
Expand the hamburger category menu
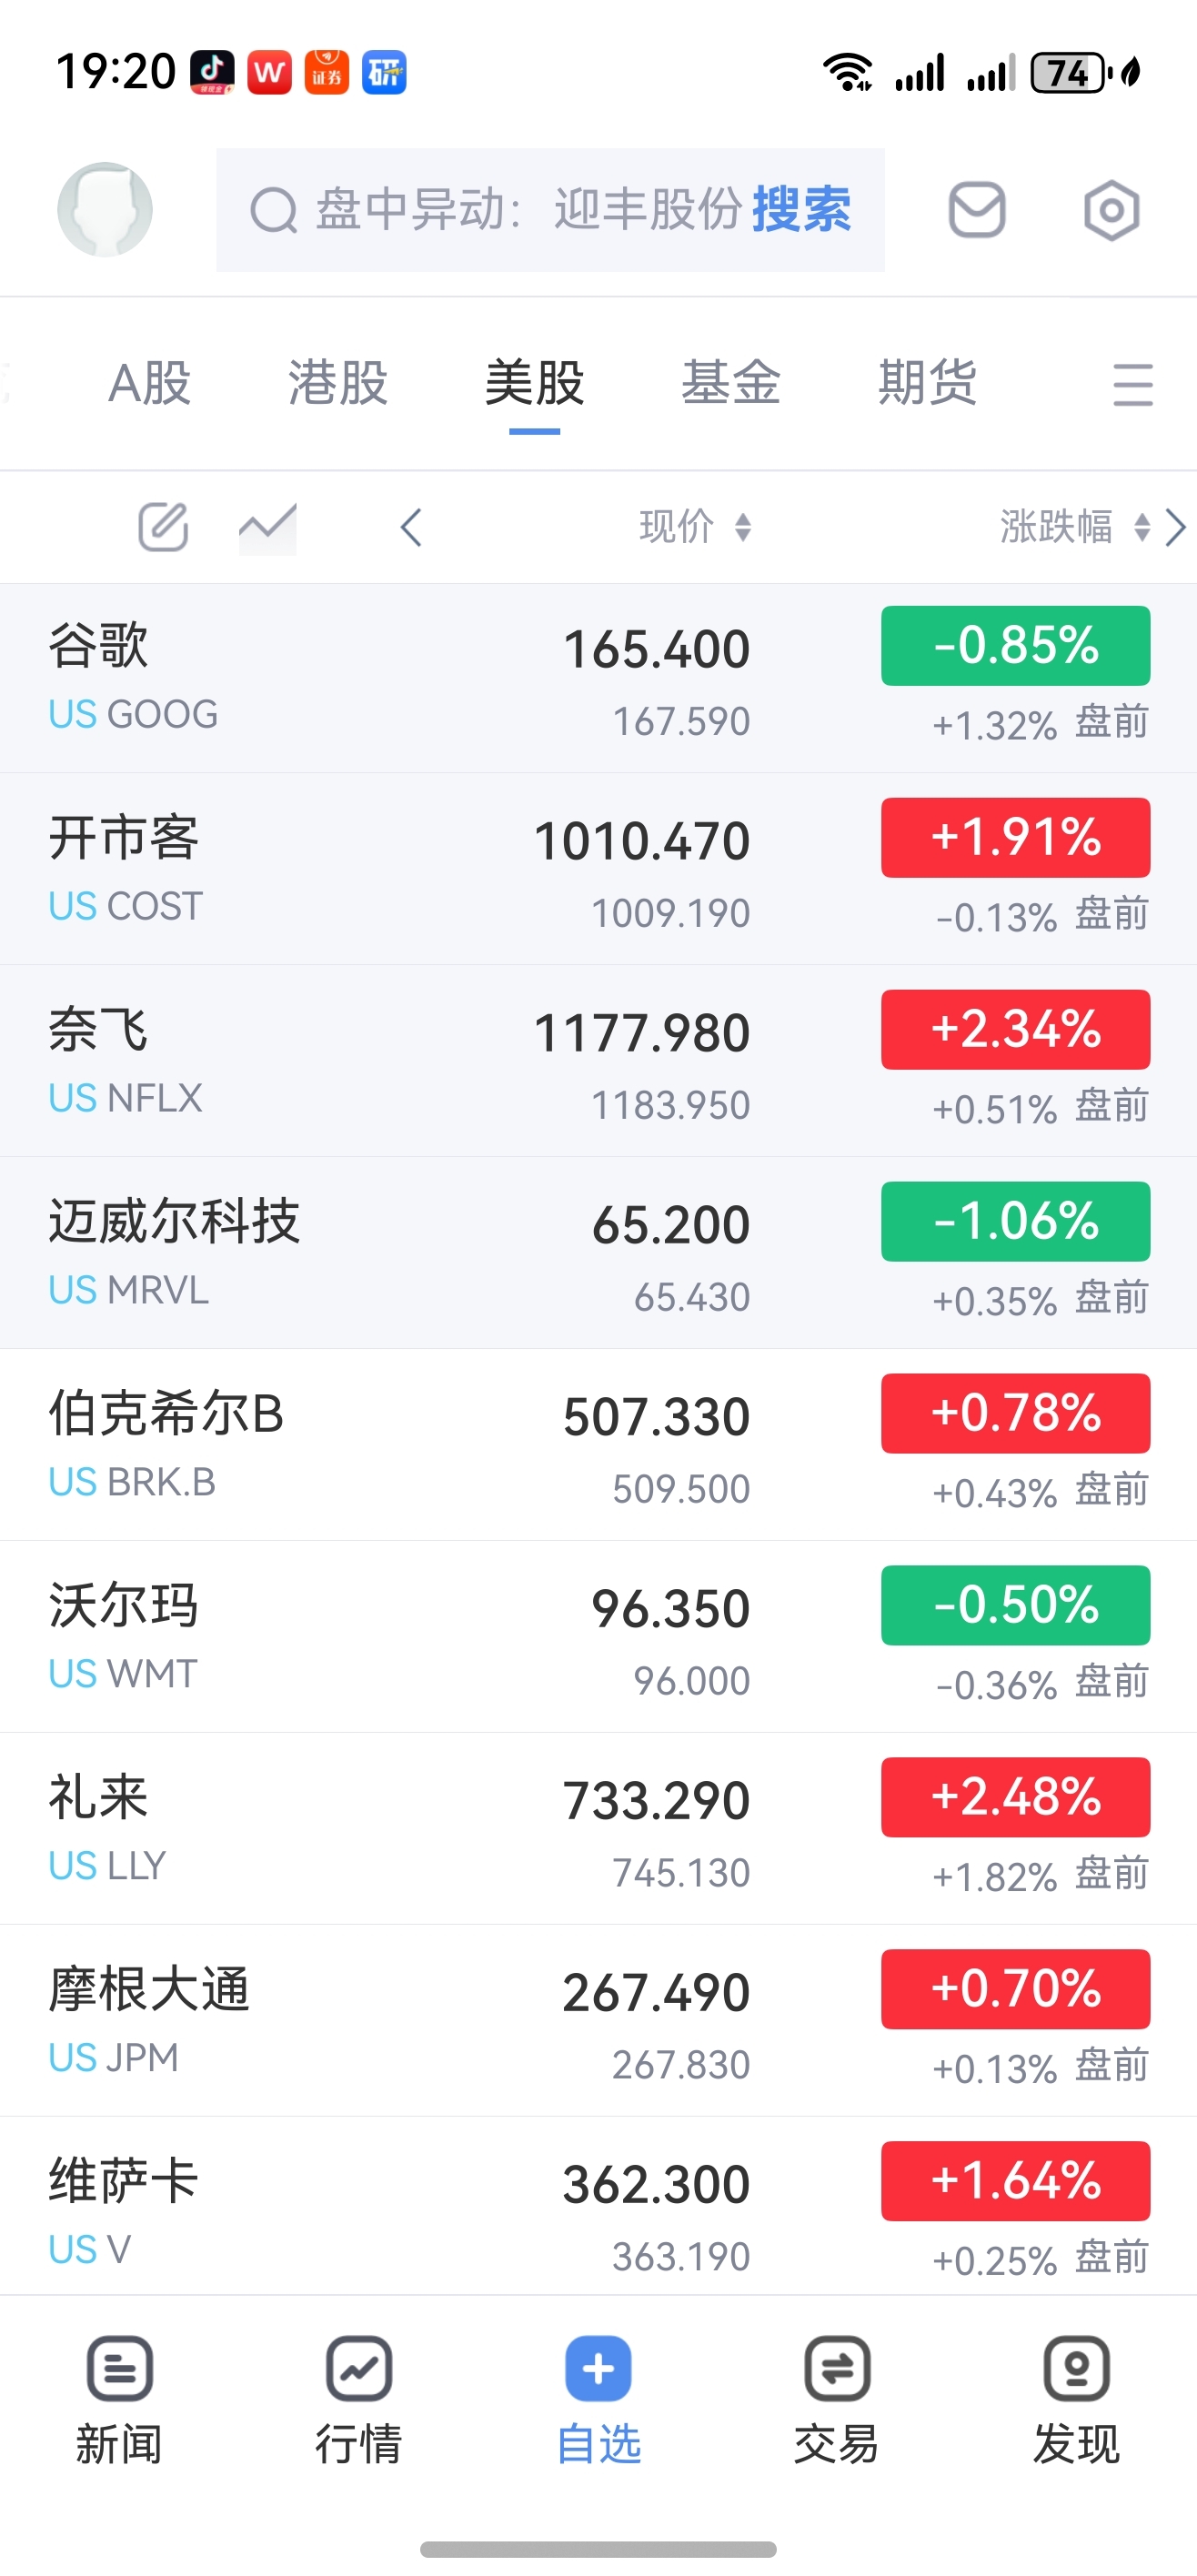tap(1132, 385)
